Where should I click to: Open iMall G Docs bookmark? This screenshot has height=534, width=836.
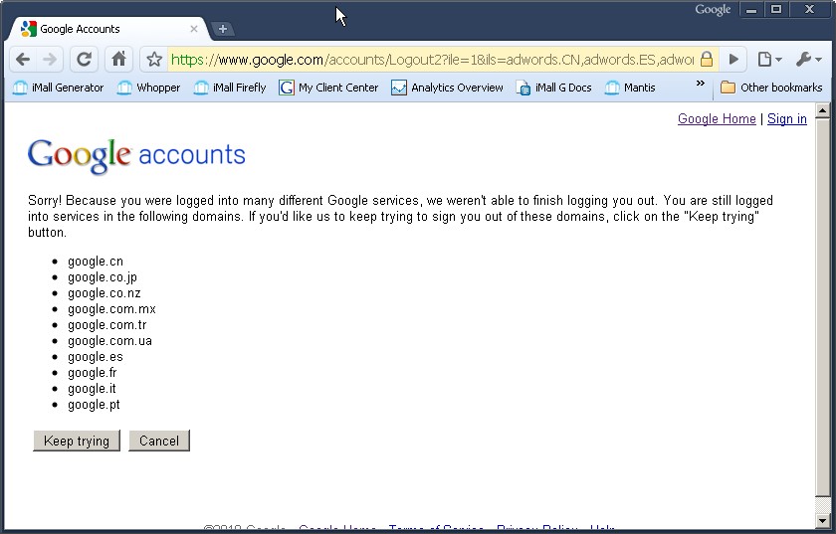coord(554,88)
